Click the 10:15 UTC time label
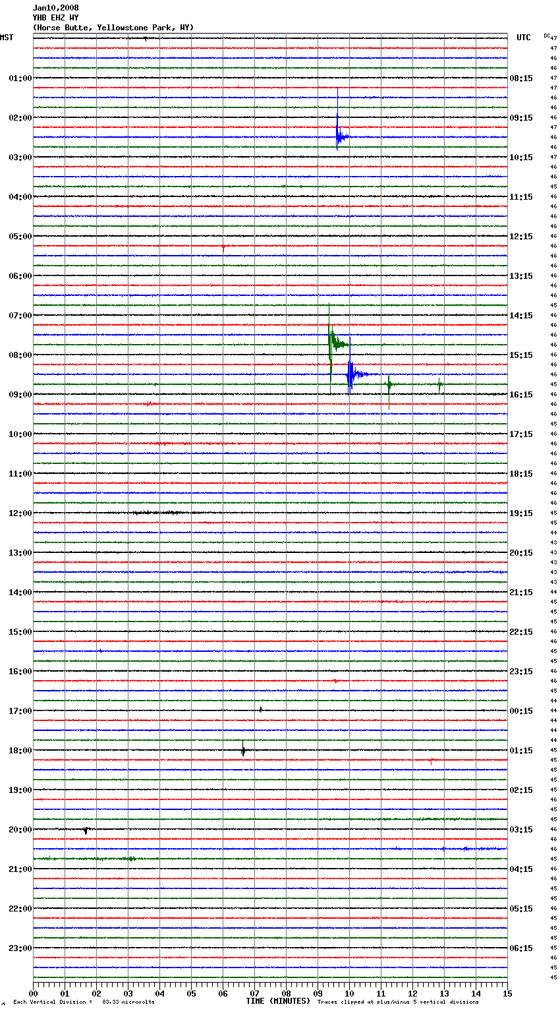560x1011 pixels. pos(521,158)
